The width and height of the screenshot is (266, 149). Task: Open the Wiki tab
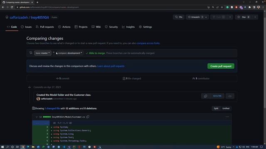tap(96, 27)
